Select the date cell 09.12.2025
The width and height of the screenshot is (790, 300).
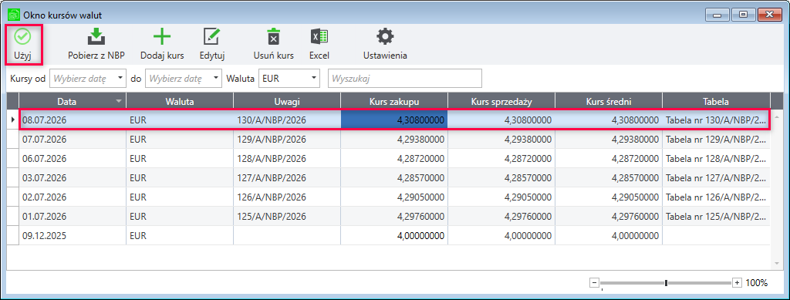73,235
